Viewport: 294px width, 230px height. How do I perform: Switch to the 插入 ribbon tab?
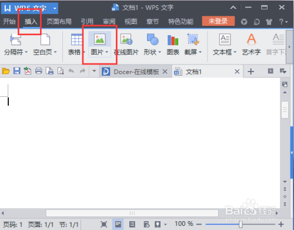tap(31, 22)
